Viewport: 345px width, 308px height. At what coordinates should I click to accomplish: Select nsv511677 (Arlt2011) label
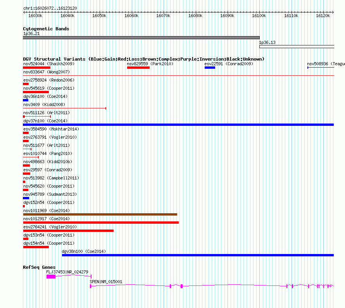[47, 145]
